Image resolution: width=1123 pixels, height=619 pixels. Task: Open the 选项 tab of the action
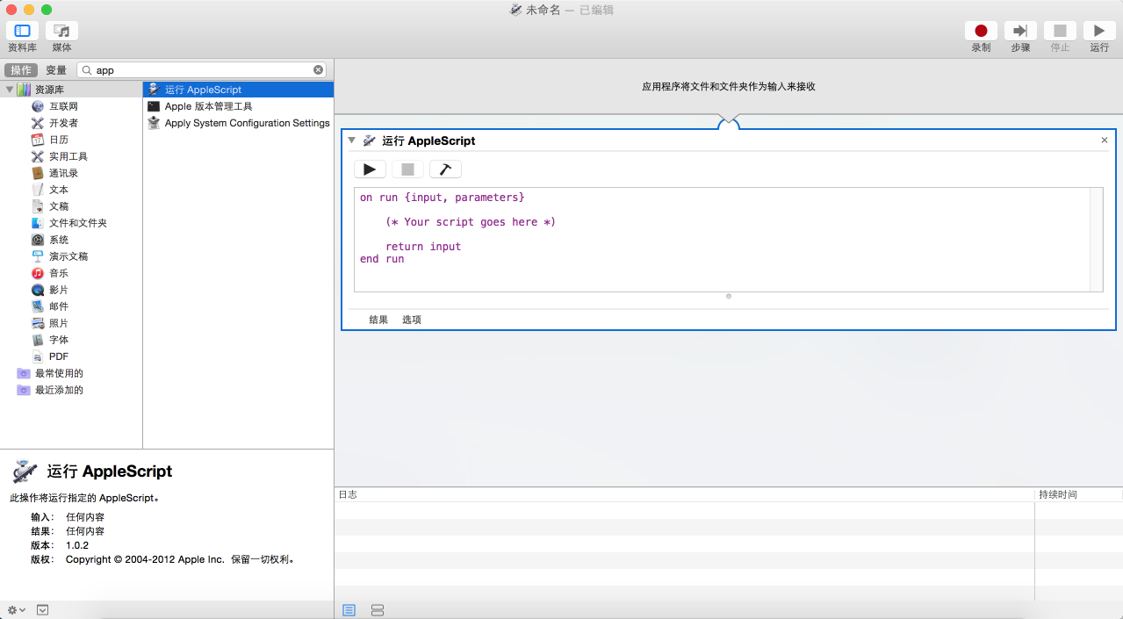click(x=412, y=320)
